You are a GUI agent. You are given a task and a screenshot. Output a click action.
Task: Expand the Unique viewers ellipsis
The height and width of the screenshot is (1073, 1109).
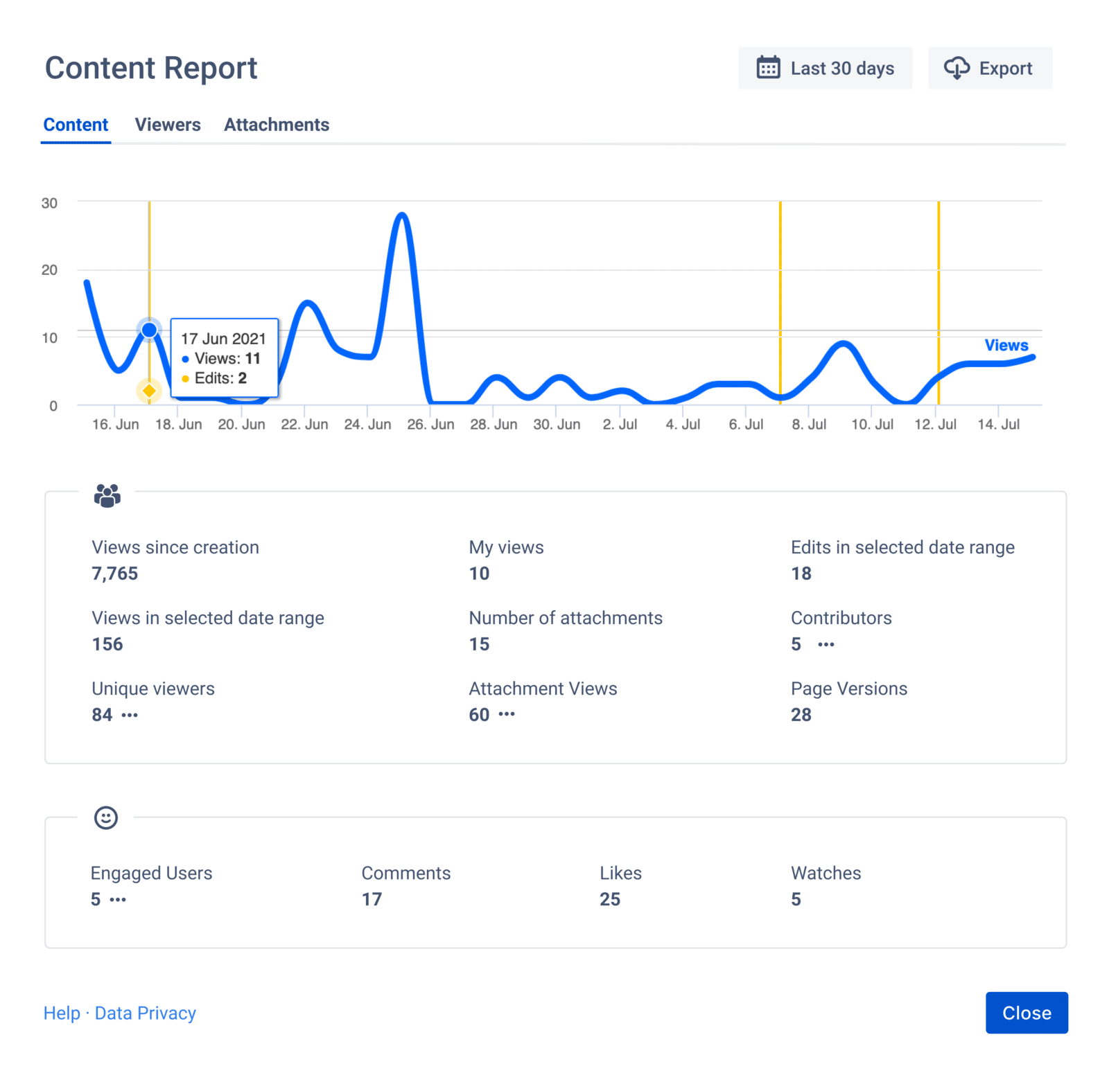[x=130, y=715]
